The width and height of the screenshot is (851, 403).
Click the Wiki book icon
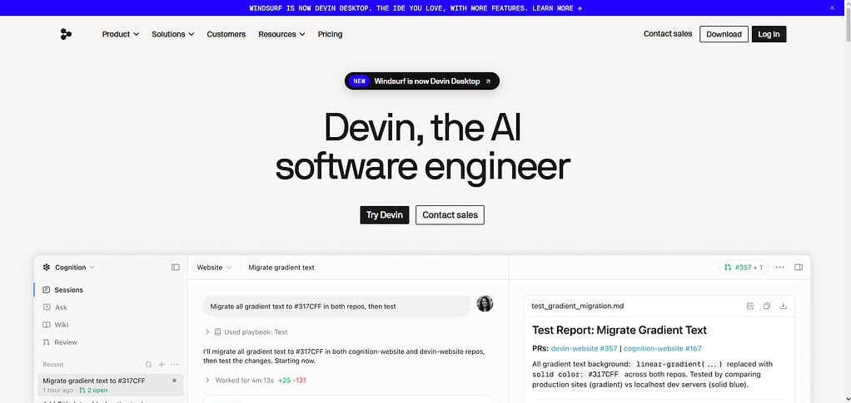[46, 324]
